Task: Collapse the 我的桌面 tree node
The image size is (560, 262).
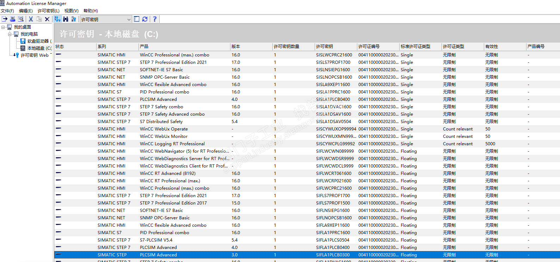Action: tap(3, 27)
